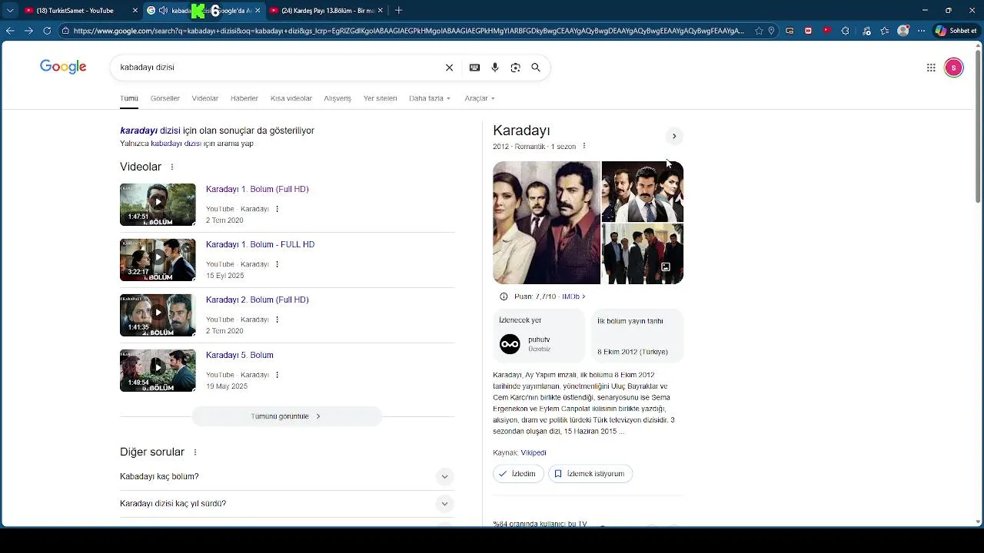Screen dimensions: 984x553
Task: Mute the Google tab via speaker icon
Action: (x=163, y=11)
